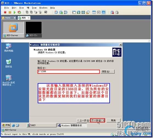Viewport: 153px width, 138px height.
Task: Open the File menu
Action: click(x=7, y=8)
